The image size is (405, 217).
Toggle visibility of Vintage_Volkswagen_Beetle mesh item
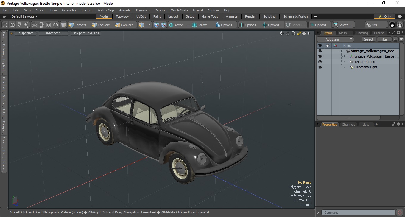pyautogui.click(x=320, y=56)
